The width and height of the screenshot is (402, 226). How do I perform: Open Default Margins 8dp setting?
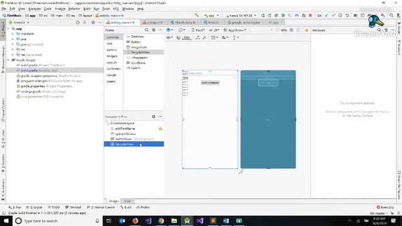click(187, 38)
